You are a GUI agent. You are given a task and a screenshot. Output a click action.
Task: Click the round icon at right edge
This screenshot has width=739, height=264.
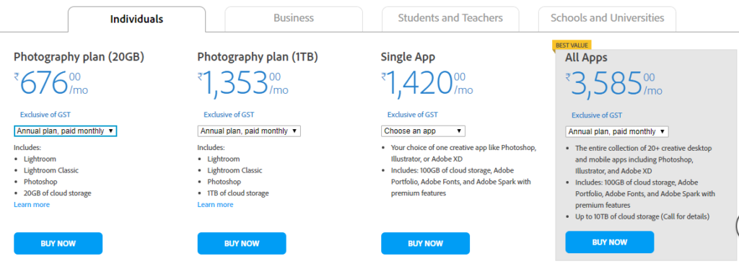click(x=737, y=226)
